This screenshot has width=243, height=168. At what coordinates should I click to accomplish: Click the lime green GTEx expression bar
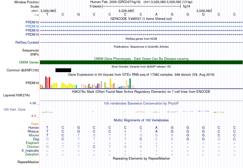(x=105, y=85)
